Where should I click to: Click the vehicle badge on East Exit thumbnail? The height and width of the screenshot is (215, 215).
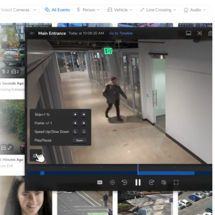click(3, 148)
